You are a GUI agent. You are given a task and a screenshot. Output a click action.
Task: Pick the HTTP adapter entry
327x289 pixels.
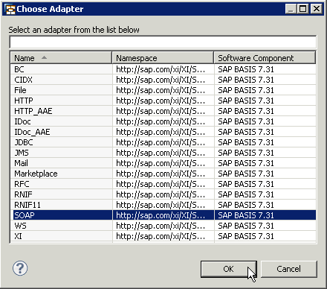(x=163, y=101)
